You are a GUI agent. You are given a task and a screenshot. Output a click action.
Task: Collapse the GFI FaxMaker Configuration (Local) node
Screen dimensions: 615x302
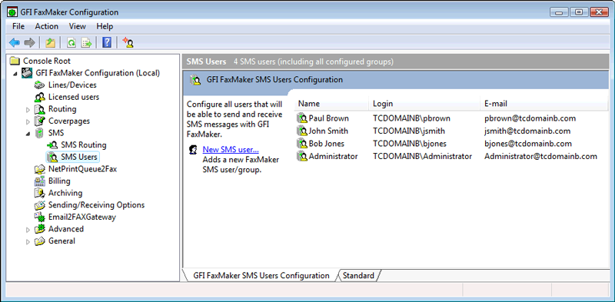pyautogui.click(x=15, y=74)
